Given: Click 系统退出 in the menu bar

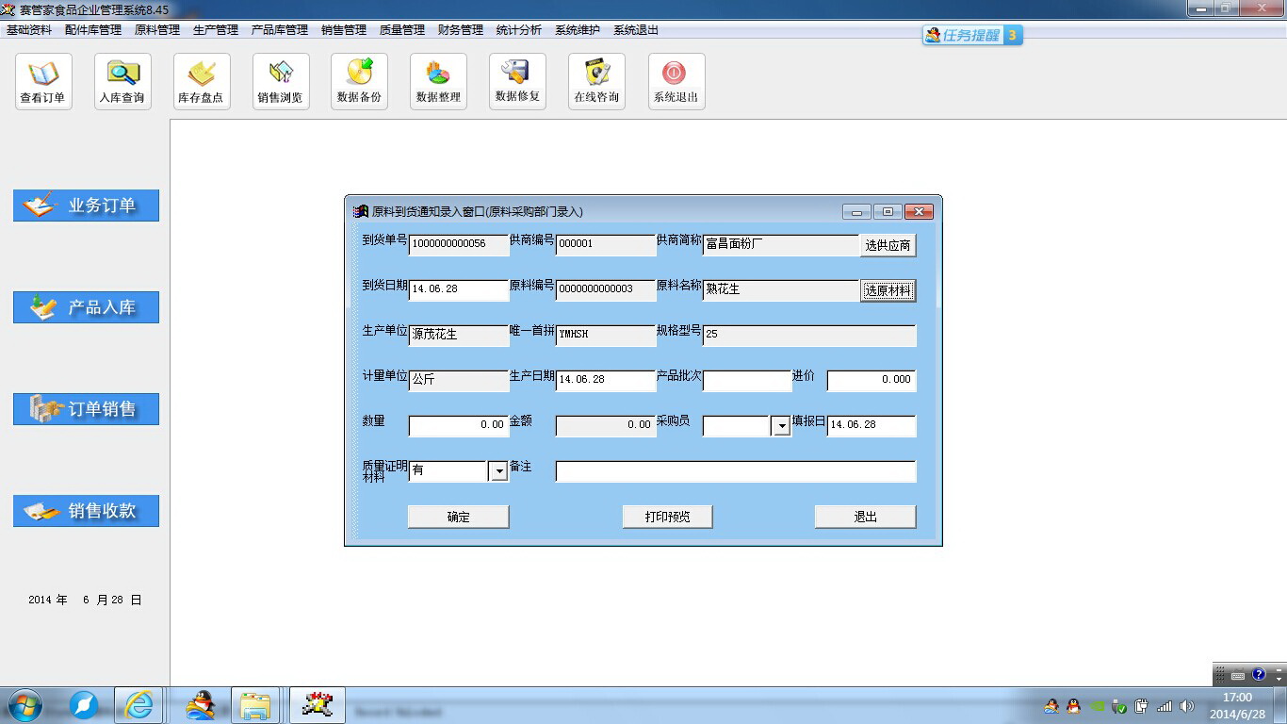Looking at the screenshot, I should [636, 30].
